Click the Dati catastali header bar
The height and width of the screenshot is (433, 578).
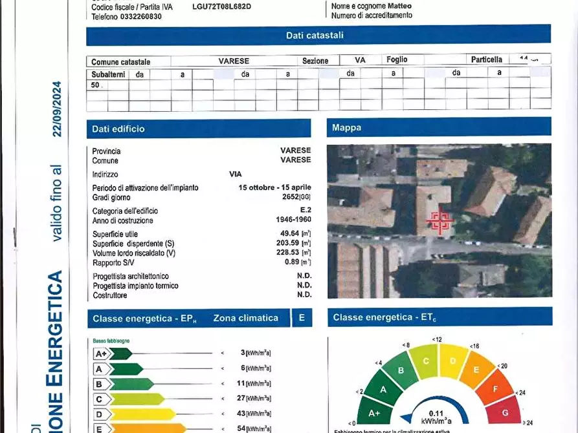318,36
